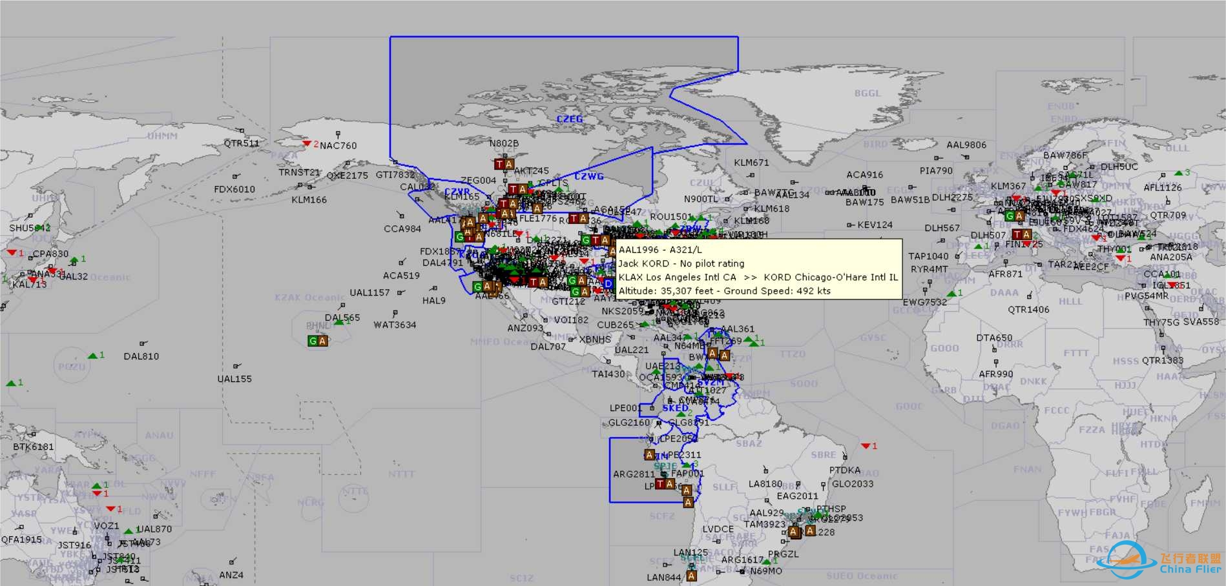Select the T A badge in Peru near ARG2811
Viewport: 1226px width, 586px height.
click(665, 483)
